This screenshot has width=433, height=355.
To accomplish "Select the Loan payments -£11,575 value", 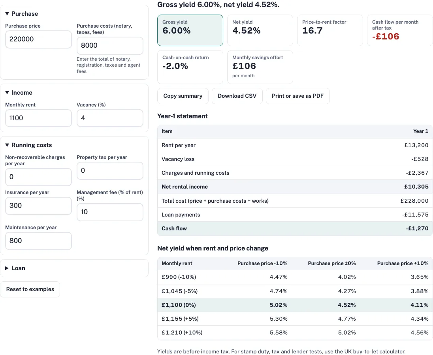I will point(415,215).
